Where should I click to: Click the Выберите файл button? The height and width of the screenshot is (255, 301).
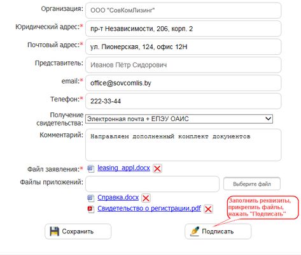coord(252,184)
